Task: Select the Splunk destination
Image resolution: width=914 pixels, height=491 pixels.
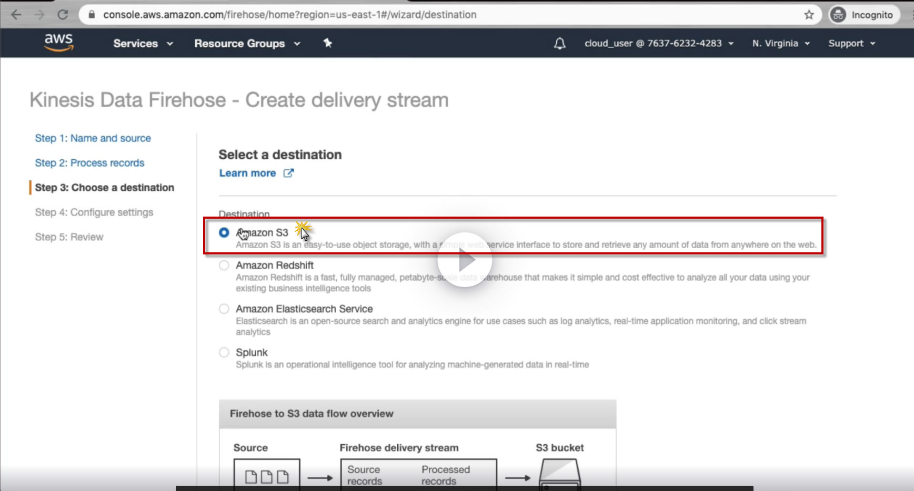Action: pyautogui.click(x=224, y=353)
